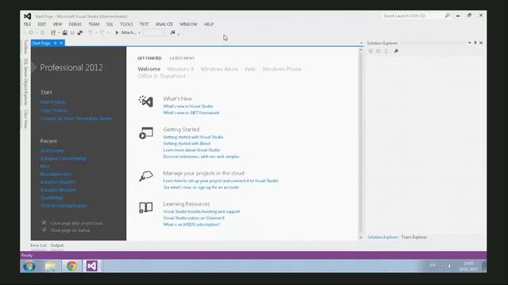This screenshot has height=285, width=508.
Task: Open Google Chrome from the taskbar
Action: tap(71, 266)
